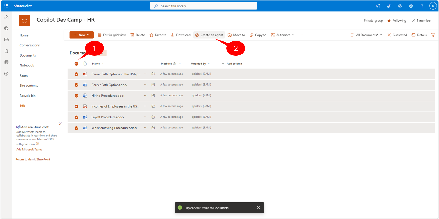
Task: Uncheck the Whistleblowing Procedures.docx row
Action: 77,128
